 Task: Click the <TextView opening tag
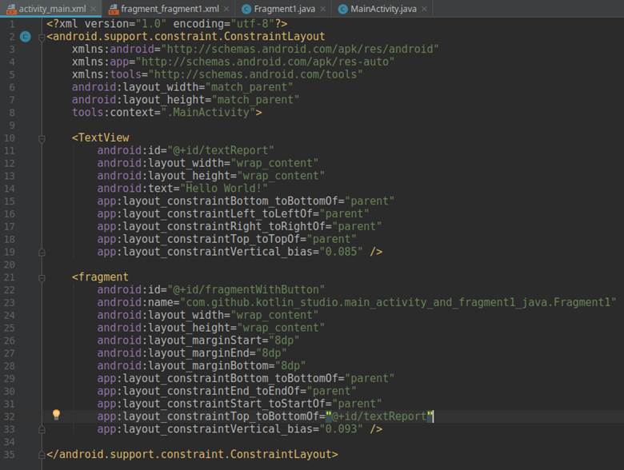click(101, 138)
